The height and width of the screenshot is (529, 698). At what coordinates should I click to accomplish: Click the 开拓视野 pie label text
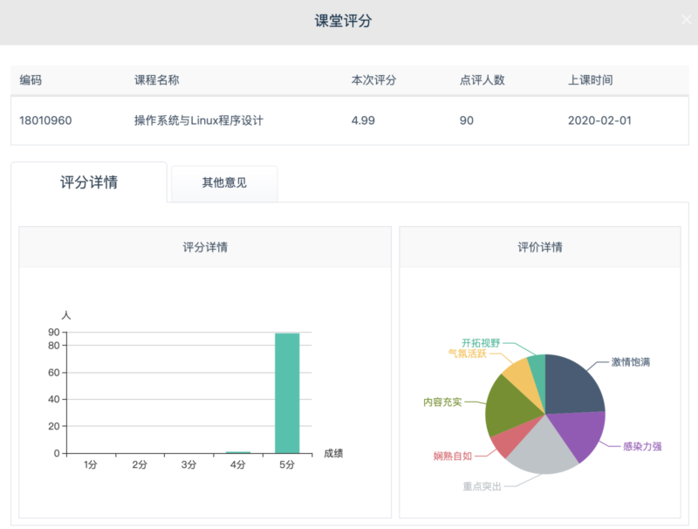pos(481,343)
